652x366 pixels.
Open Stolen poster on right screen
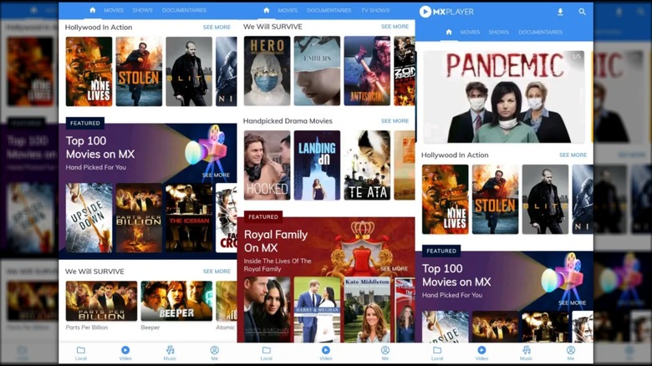495,200
